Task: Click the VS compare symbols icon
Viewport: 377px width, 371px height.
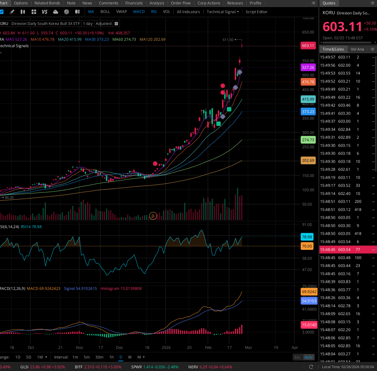Action: pos(45,12)
